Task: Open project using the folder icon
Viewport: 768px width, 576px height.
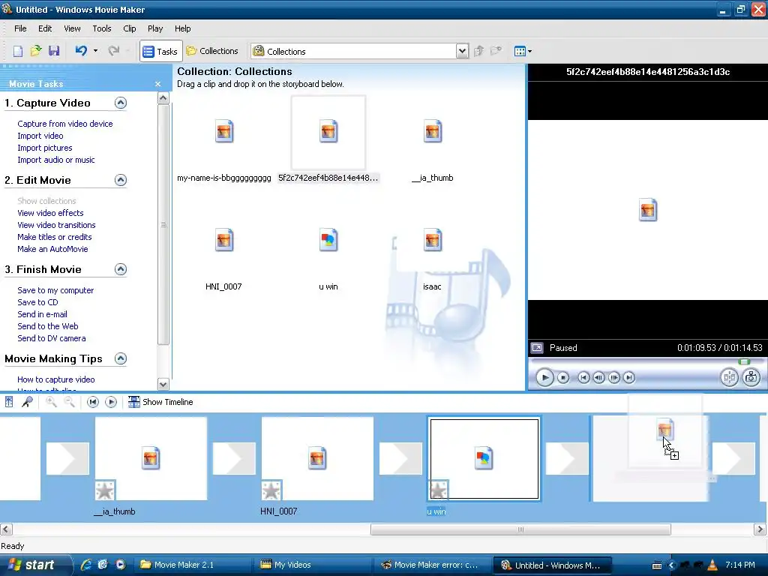Action: (36, 51)
